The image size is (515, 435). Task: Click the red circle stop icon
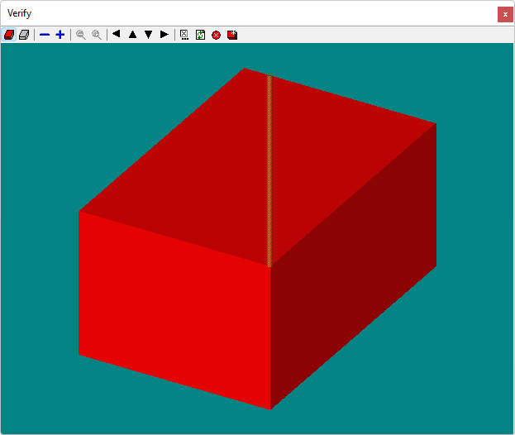coord(216,35)
